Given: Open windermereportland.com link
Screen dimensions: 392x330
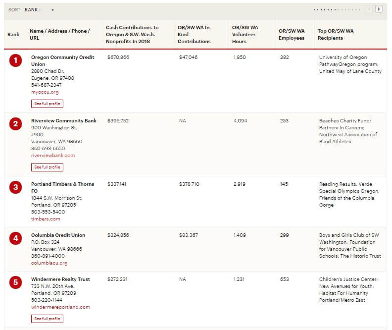Looking at the screenshot, I should [x=60, y=307].
